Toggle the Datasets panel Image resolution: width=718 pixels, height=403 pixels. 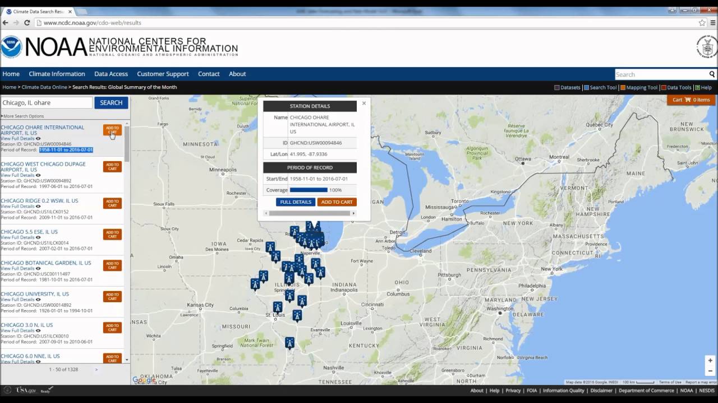point(567,87)
